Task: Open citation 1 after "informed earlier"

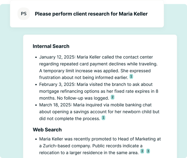Action: pos(131,76)
